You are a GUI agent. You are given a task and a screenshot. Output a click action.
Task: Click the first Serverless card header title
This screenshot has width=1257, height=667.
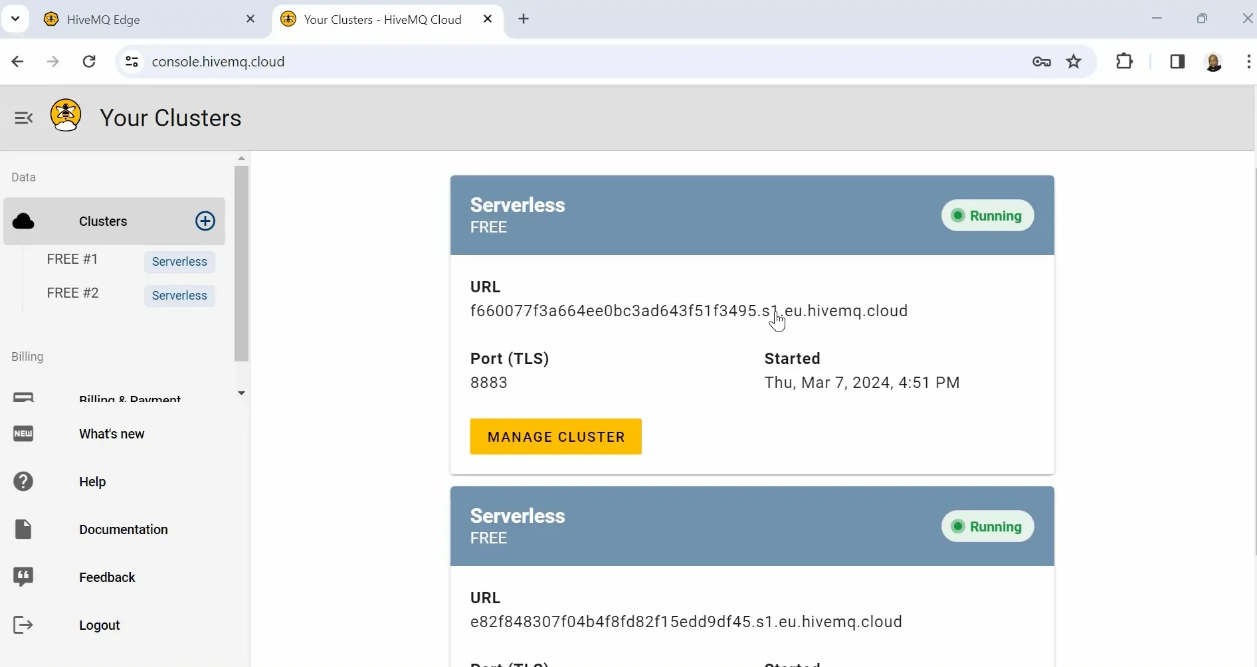pos(518,205)
